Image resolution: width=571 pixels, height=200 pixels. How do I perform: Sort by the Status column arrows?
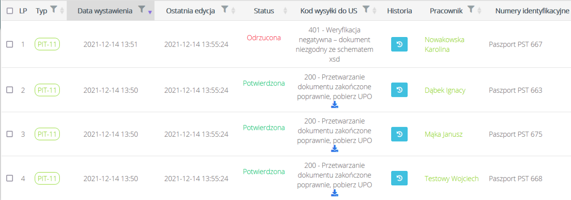pyautogui.click(x=285, y=11)
